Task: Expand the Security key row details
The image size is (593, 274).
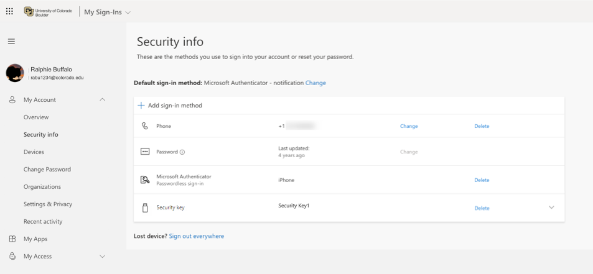Action: pyautogui.click(x=551, y=208)
